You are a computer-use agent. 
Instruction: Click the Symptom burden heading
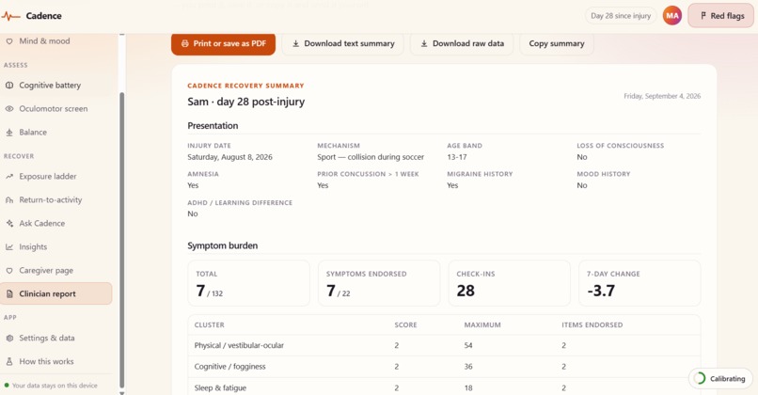pos(222,245)
